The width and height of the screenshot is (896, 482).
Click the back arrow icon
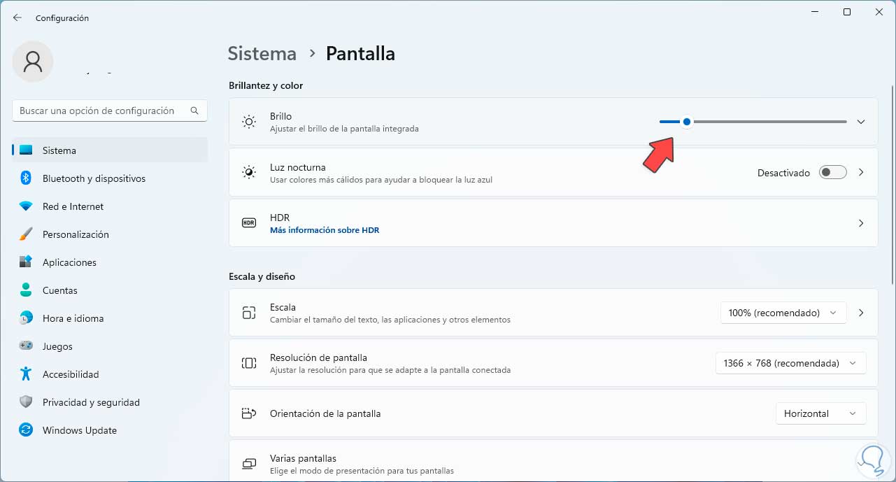click(17, 17)
